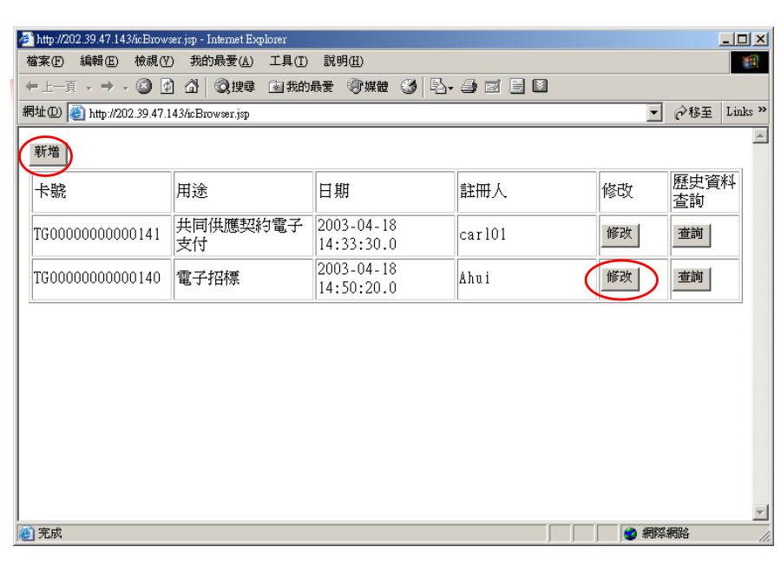The width and height of the screenshot is (781, 586).
Task: Click the Edit page toolbar icon
Action: (493, 87)
